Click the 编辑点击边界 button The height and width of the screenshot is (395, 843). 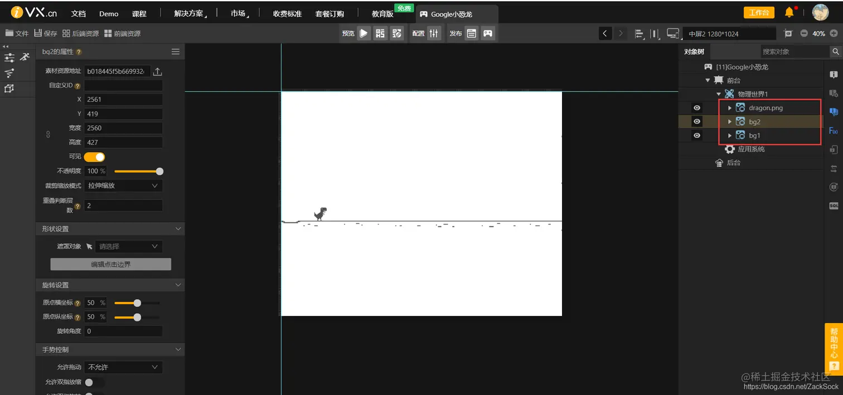pos(111,264)
